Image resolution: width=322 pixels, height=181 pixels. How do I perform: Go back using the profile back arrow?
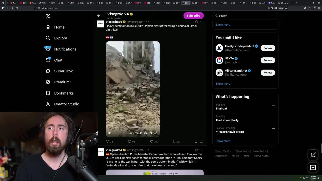click(99, 16)
